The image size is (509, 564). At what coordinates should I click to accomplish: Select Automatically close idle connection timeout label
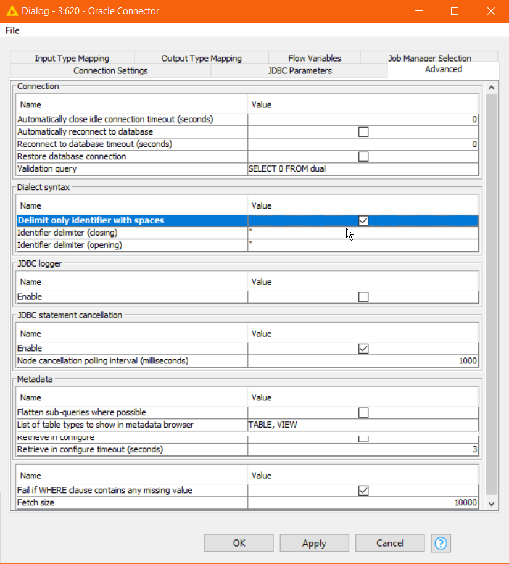115,120
